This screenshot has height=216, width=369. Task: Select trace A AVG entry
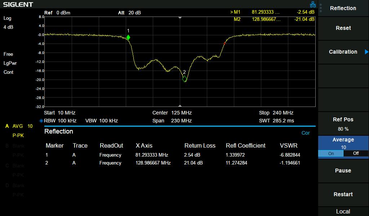(19, 126)
